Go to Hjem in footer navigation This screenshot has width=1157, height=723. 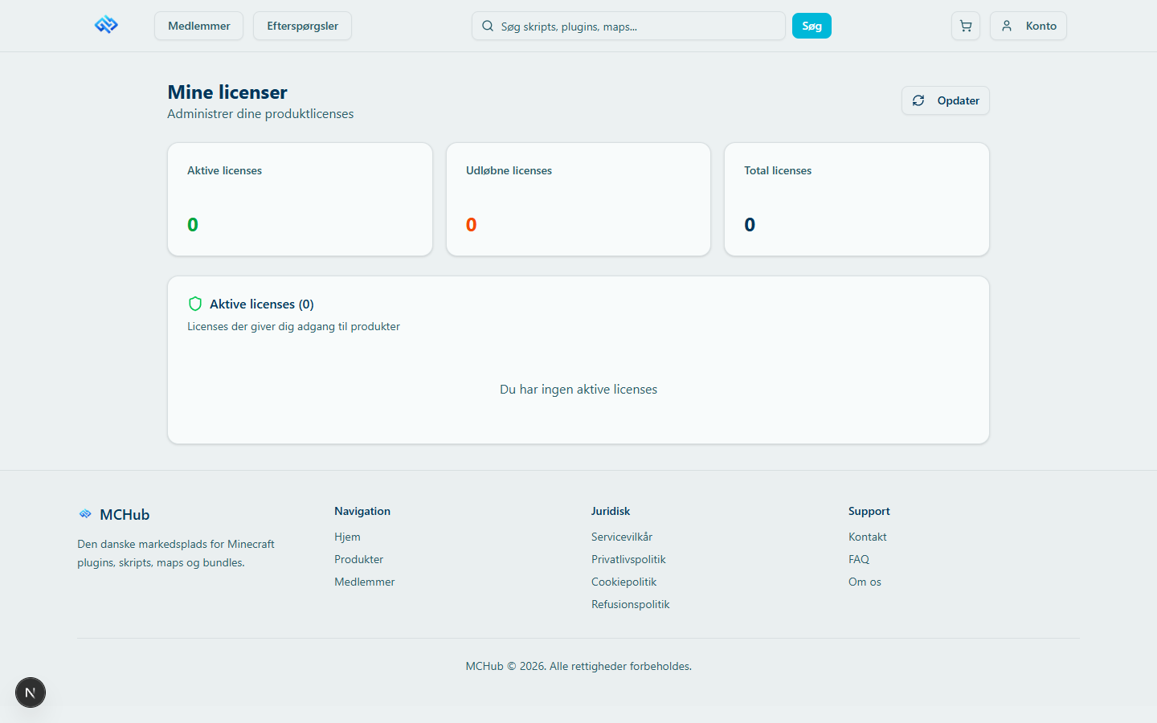click(347, 537)
